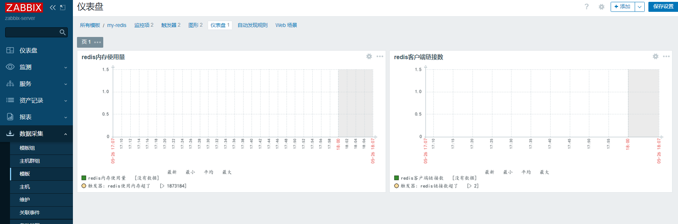Viewport: 678px width, 224px height.
Task: Open dashboard settings gear icon
Action: tap(601, 7)
